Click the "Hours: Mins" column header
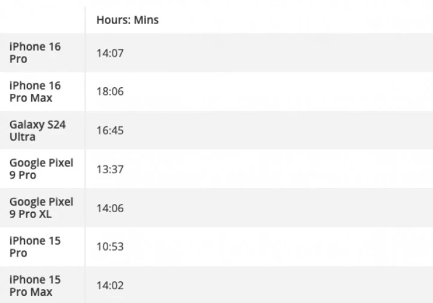Image resolution: width=433 pixels, height=303 pixels. point(127,20)
